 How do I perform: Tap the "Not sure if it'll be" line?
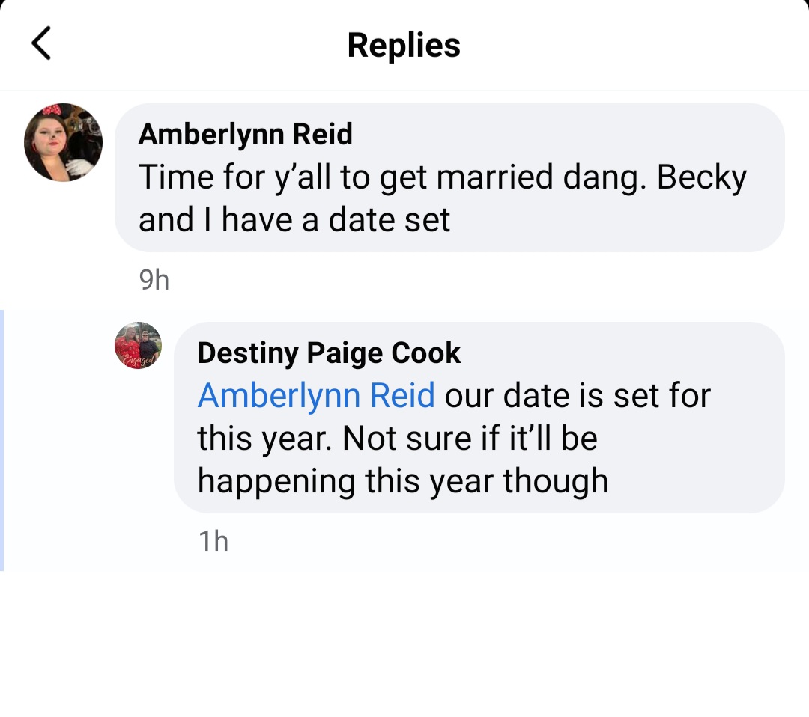470,438
